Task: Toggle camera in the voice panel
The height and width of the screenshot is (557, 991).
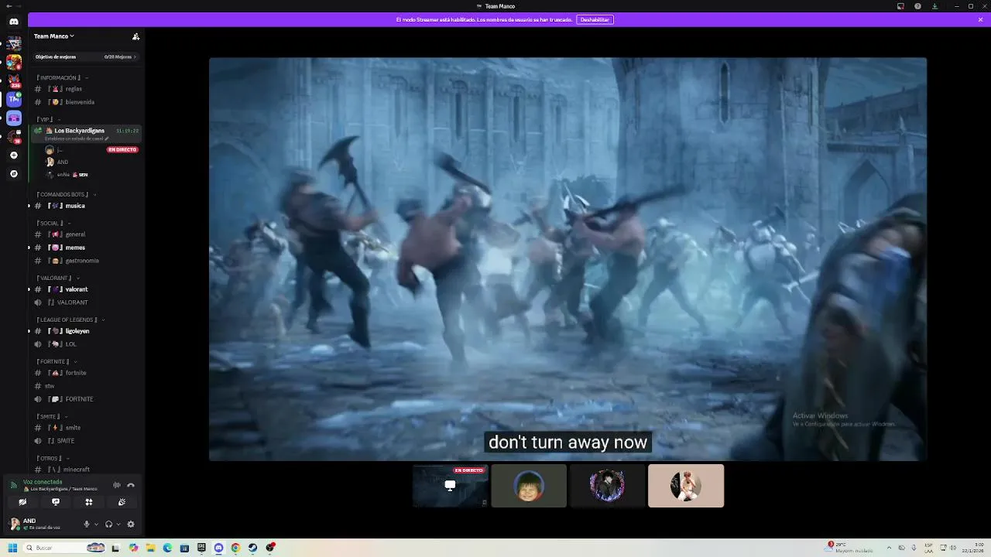Action: point(22,502)
